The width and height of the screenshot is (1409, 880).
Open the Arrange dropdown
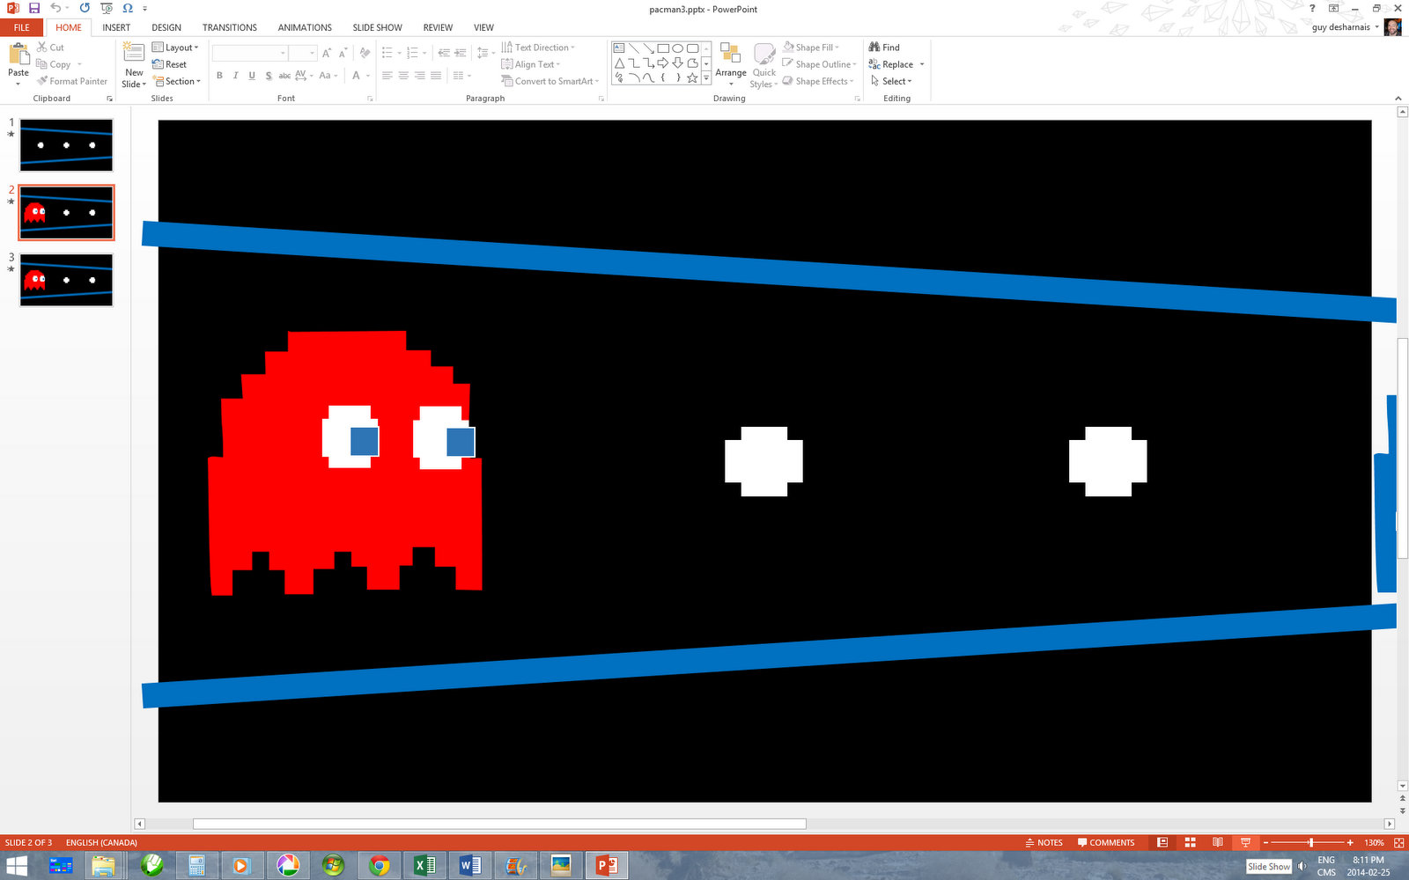coord(731,64)
